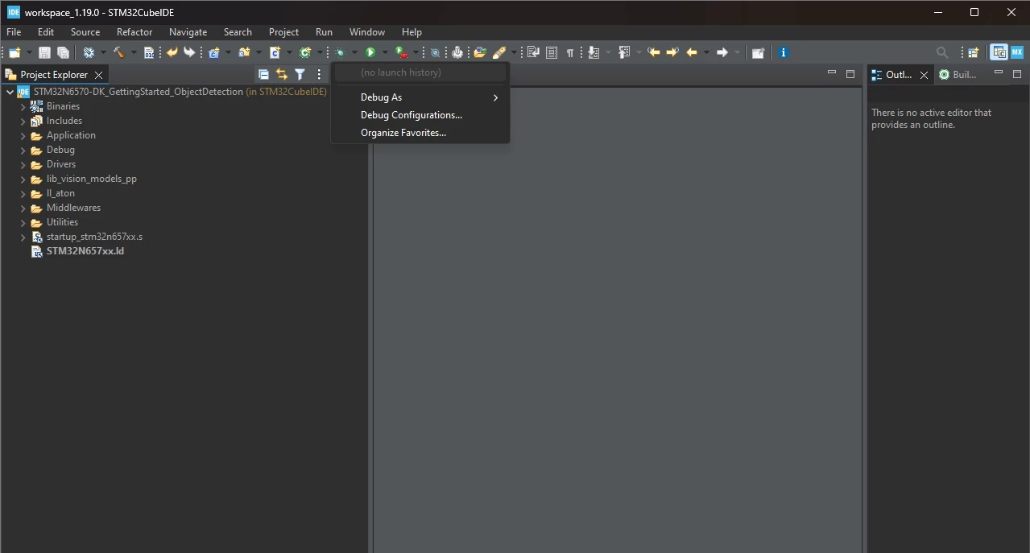
Task: Click the search magnifier icon in toolbar
Action: (x=942, y=52)
